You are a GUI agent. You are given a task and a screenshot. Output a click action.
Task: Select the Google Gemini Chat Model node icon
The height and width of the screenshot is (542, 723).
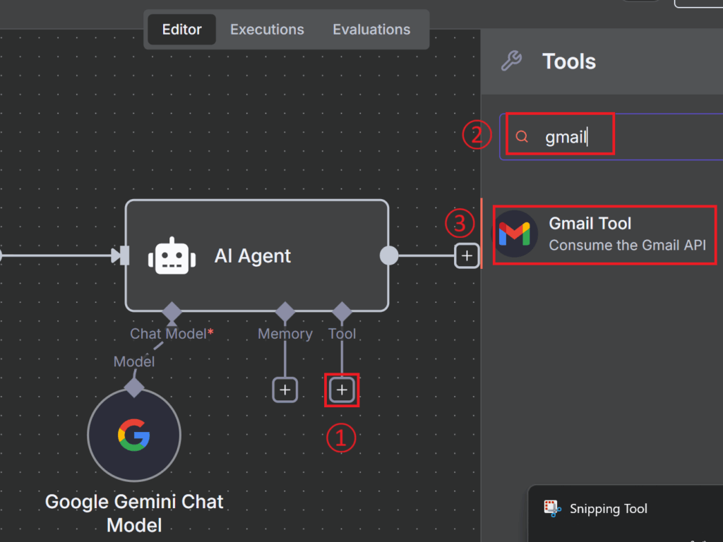click(x=134, y=435)
